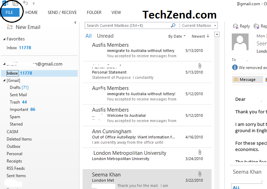Click the search magnifier icon
The height and width of the screenshot is (189, 267).
pos(173,25)
